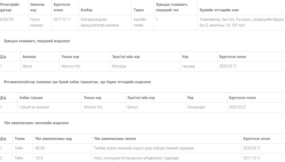Click the Гүйцэтгэх захирал position cell

34,107
